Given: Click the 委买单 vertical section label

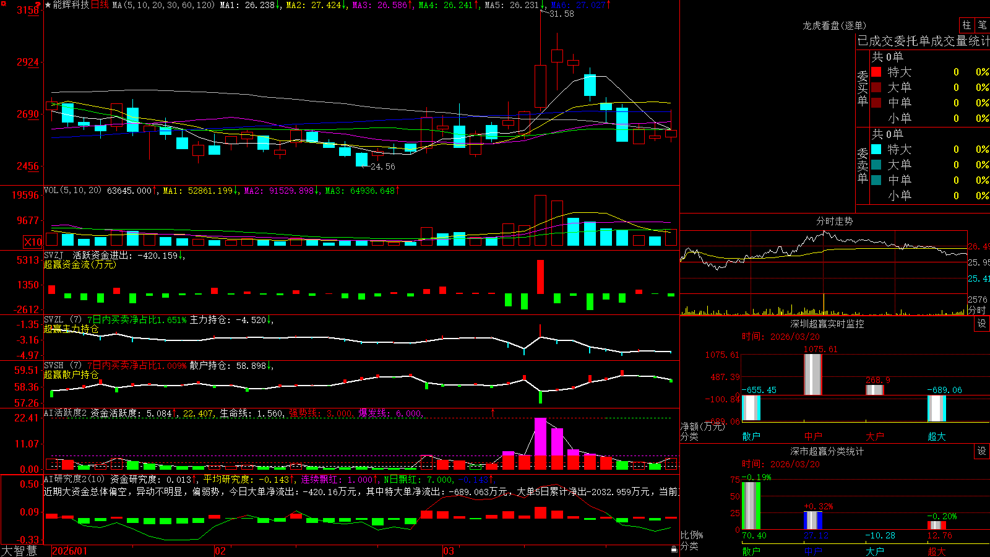Looking at the screenshot, I should click(863, 88).
